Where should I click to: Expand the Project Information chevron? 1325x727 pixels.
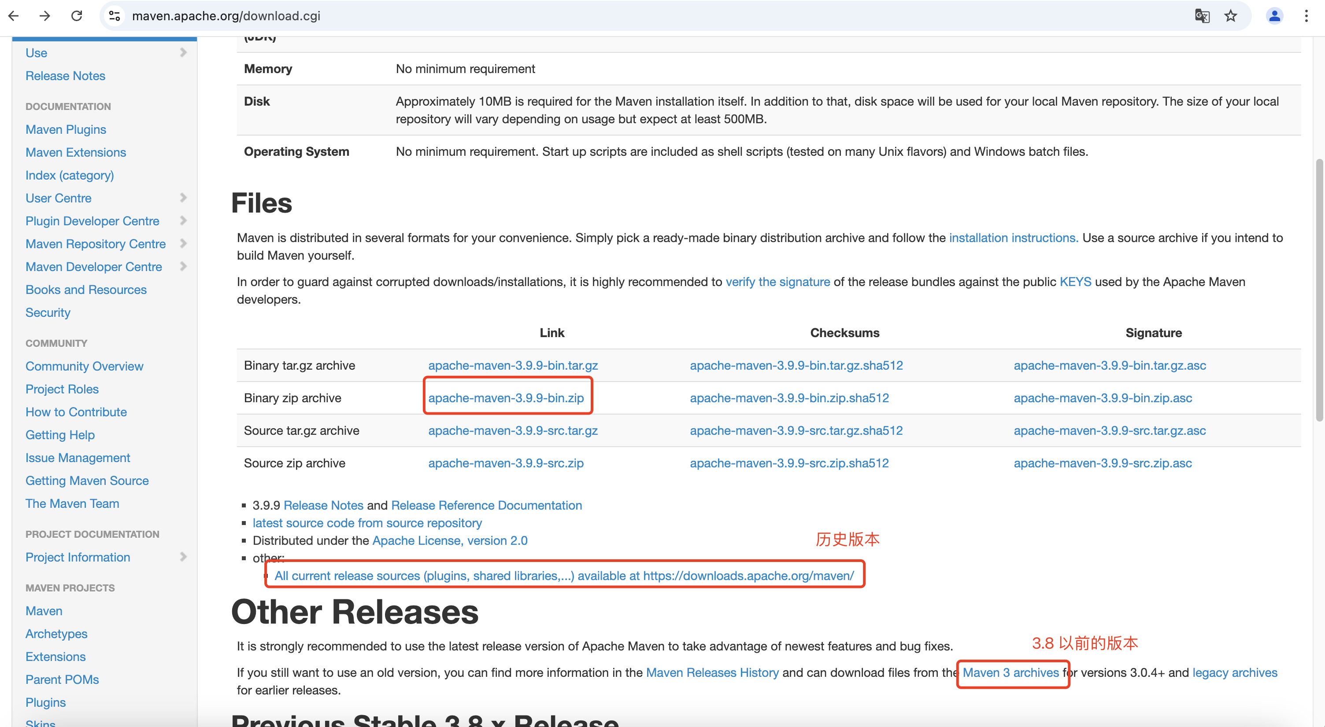click(183, 557)
